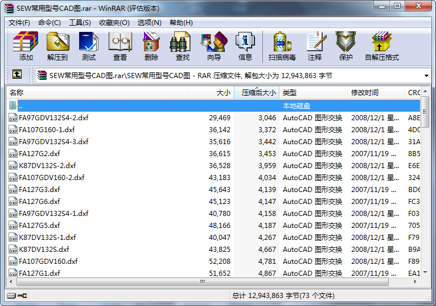Sort by CRC column header
Image resolution: width=436 pixels, height=306 pixels.
tap(413, 93)
